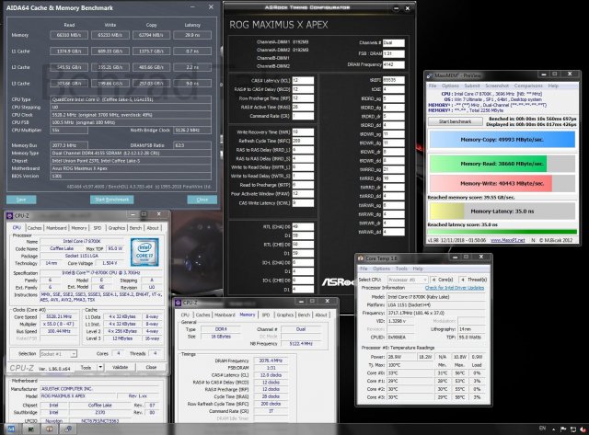The height and width of the screenshot is (435, 589).
Task: Open www.MaxxPI.net link in MaxxMEM
Action: point(507,240)
